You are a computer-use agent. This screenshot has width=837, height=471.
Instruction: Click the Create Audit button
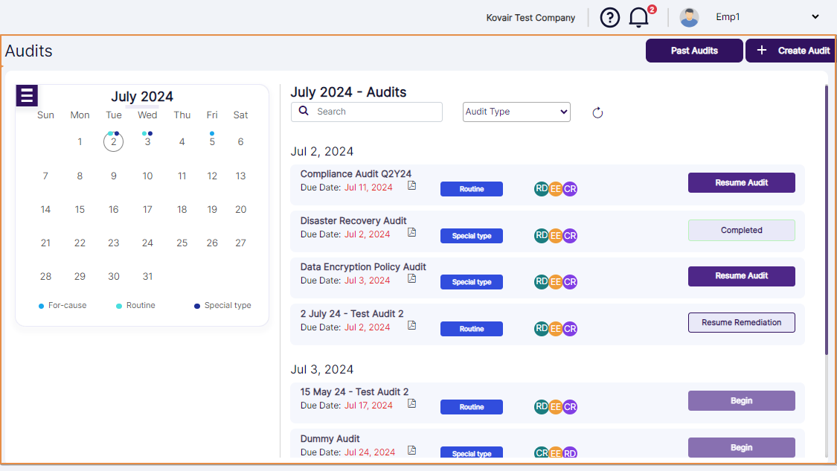[x=791, y=50]
